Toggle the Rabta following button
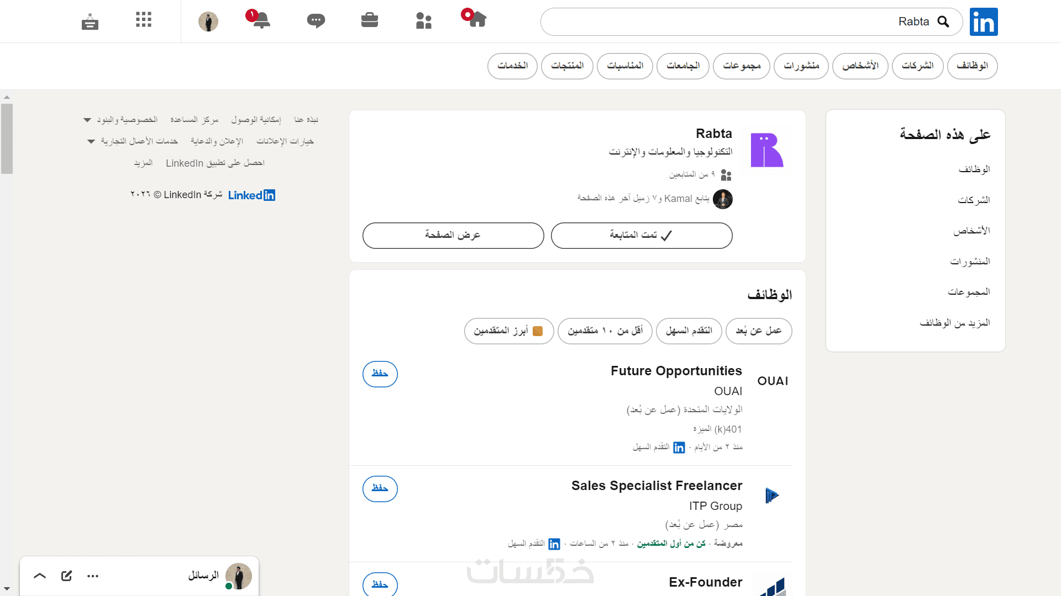The width and height of the screenshot is (1061, 596). [642, 236]
